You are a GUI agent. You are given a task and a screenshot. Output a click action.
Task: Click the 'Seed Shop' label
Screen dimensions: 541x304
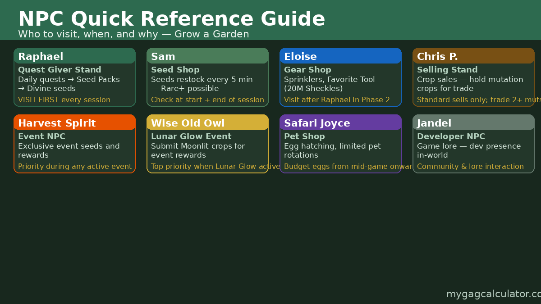tap(175, 70)
